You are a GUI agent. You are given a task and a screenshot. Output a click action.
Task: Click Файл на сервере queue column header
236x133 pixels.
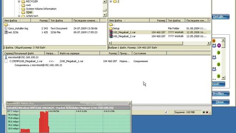79,53
